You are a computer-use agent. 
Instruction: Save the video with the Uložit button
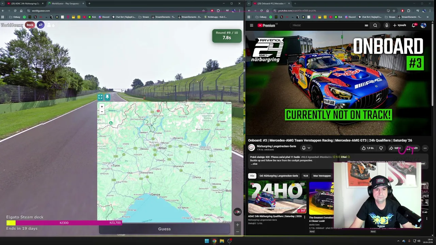coord(412,148)
